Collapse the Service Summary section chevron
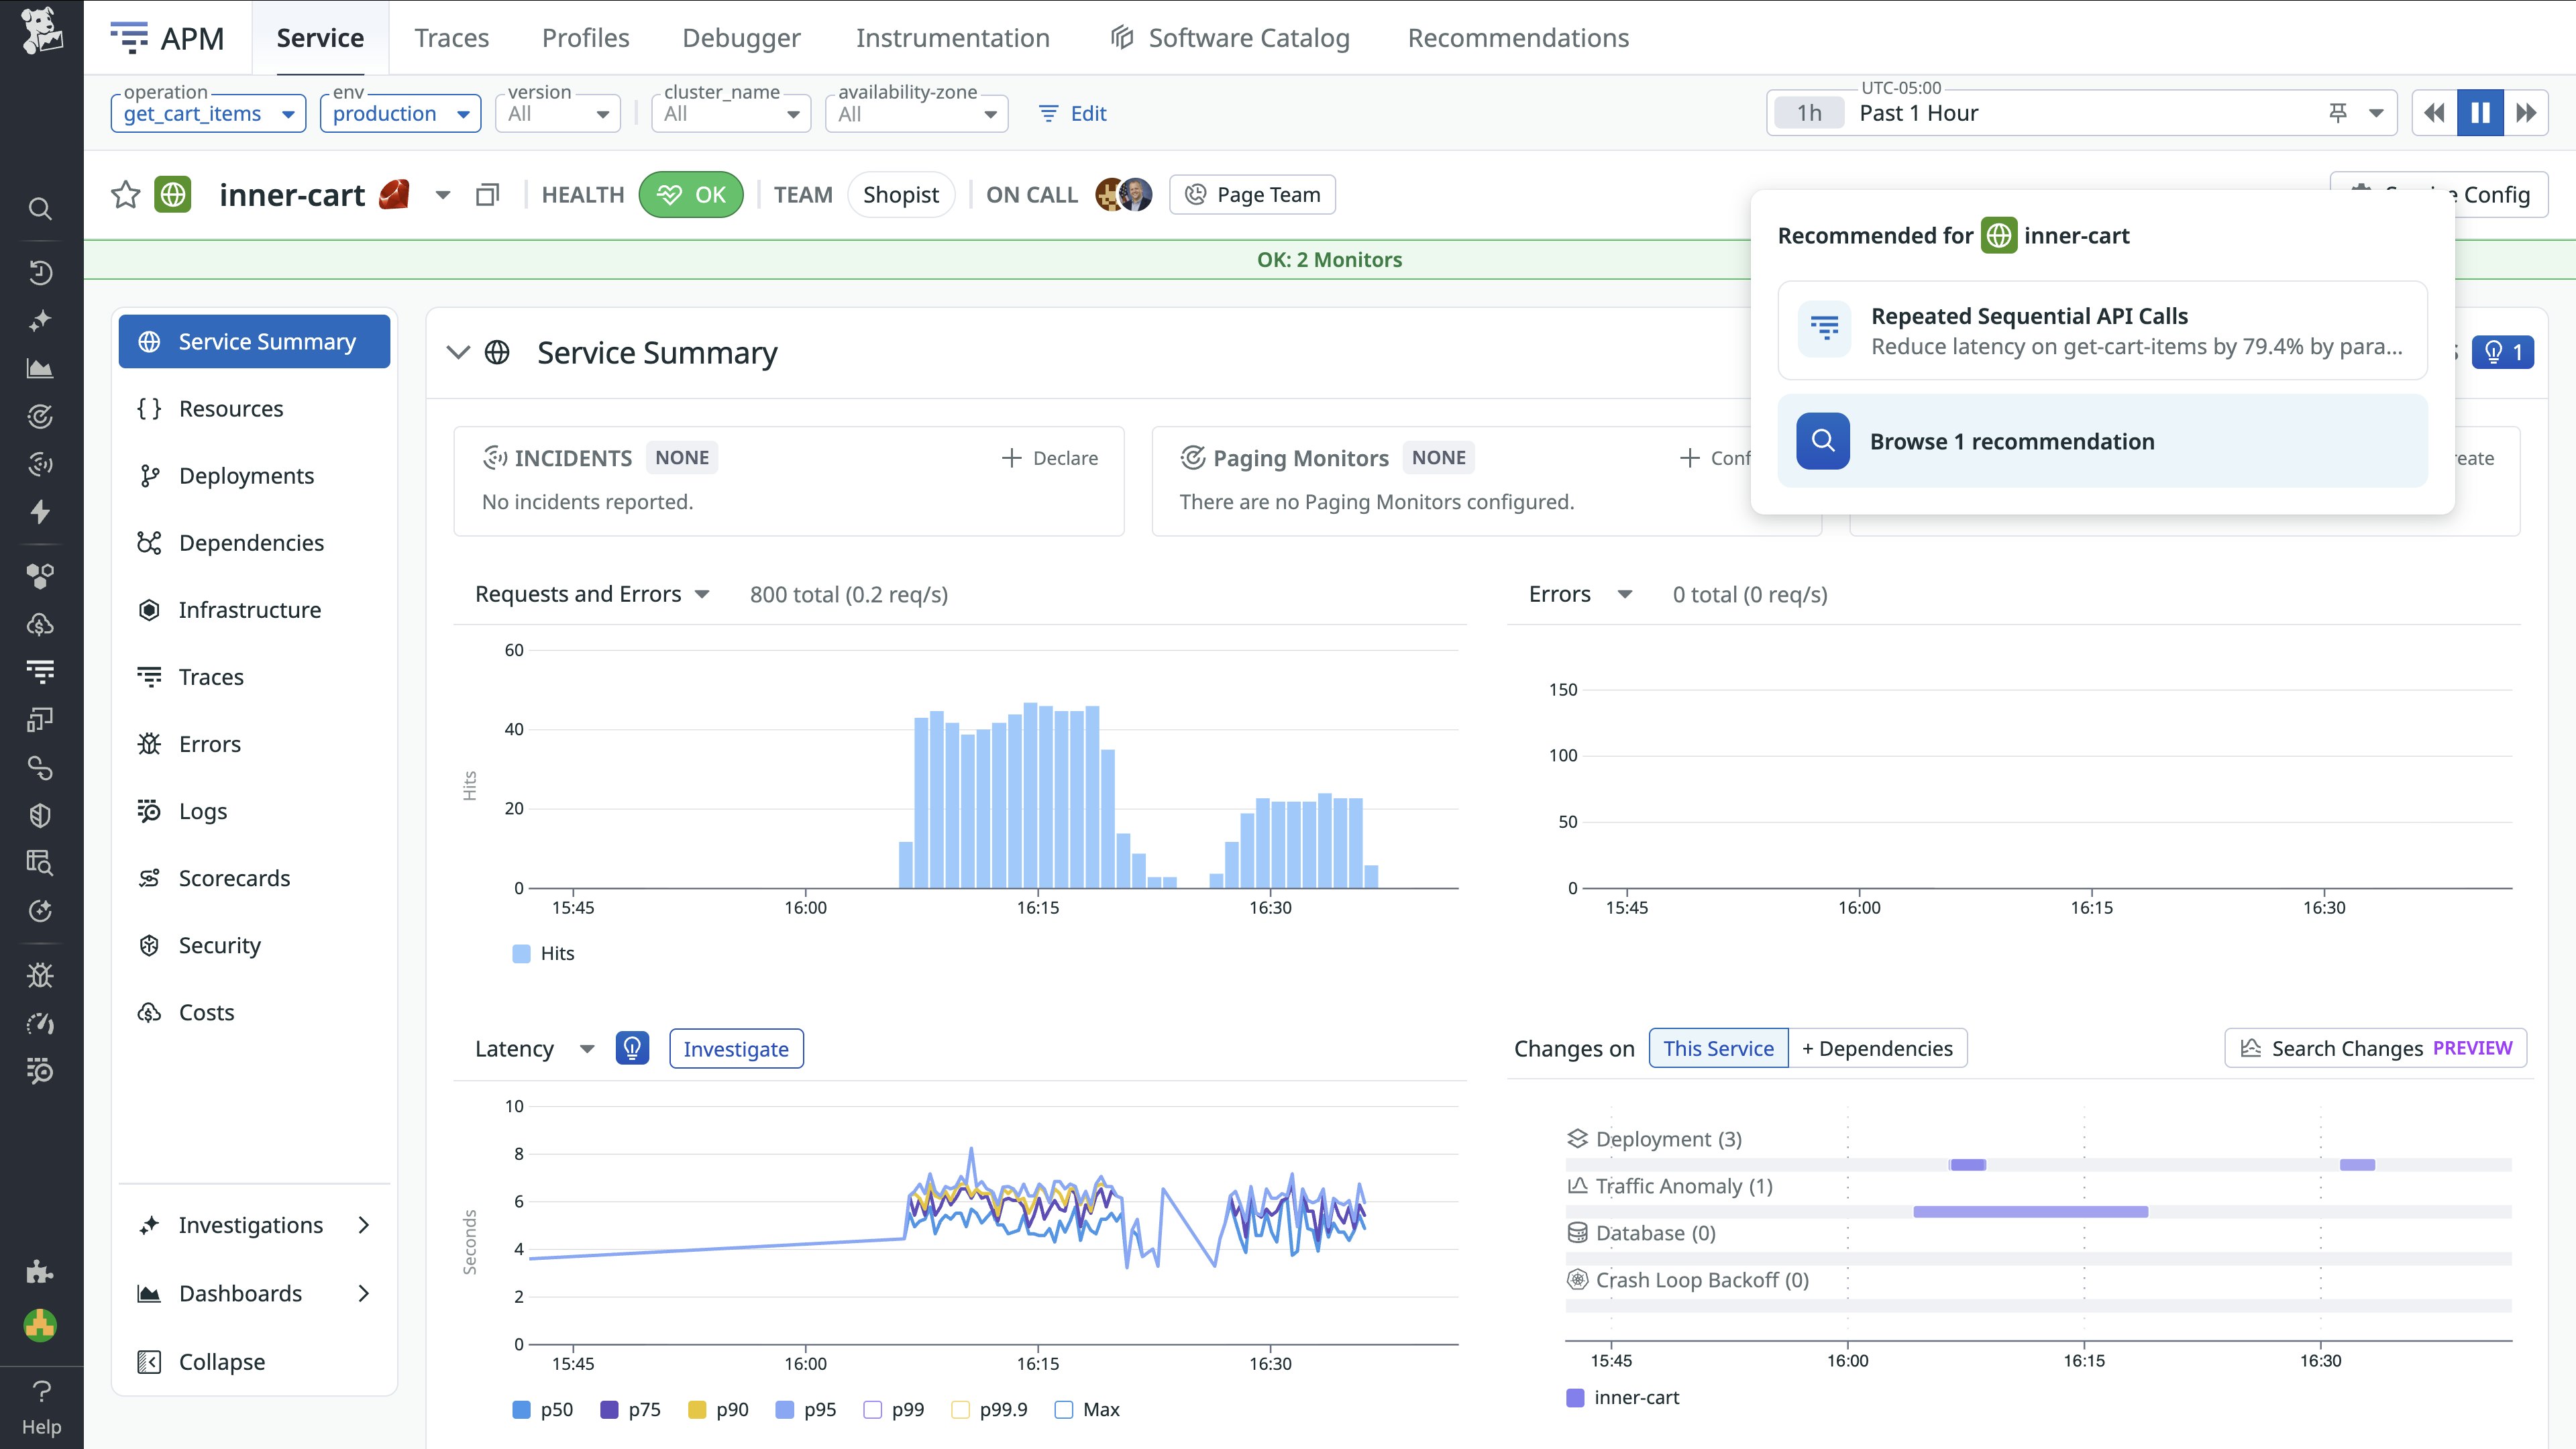 pos(459,352)
